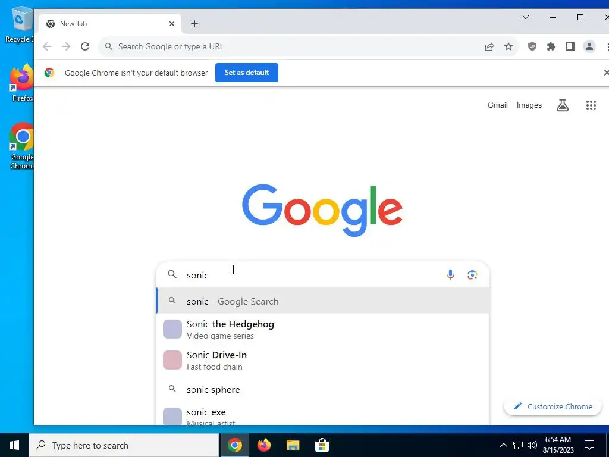Open Microsoft Store from the taskbar
This screenshot has width=609, height=457.
322,445
